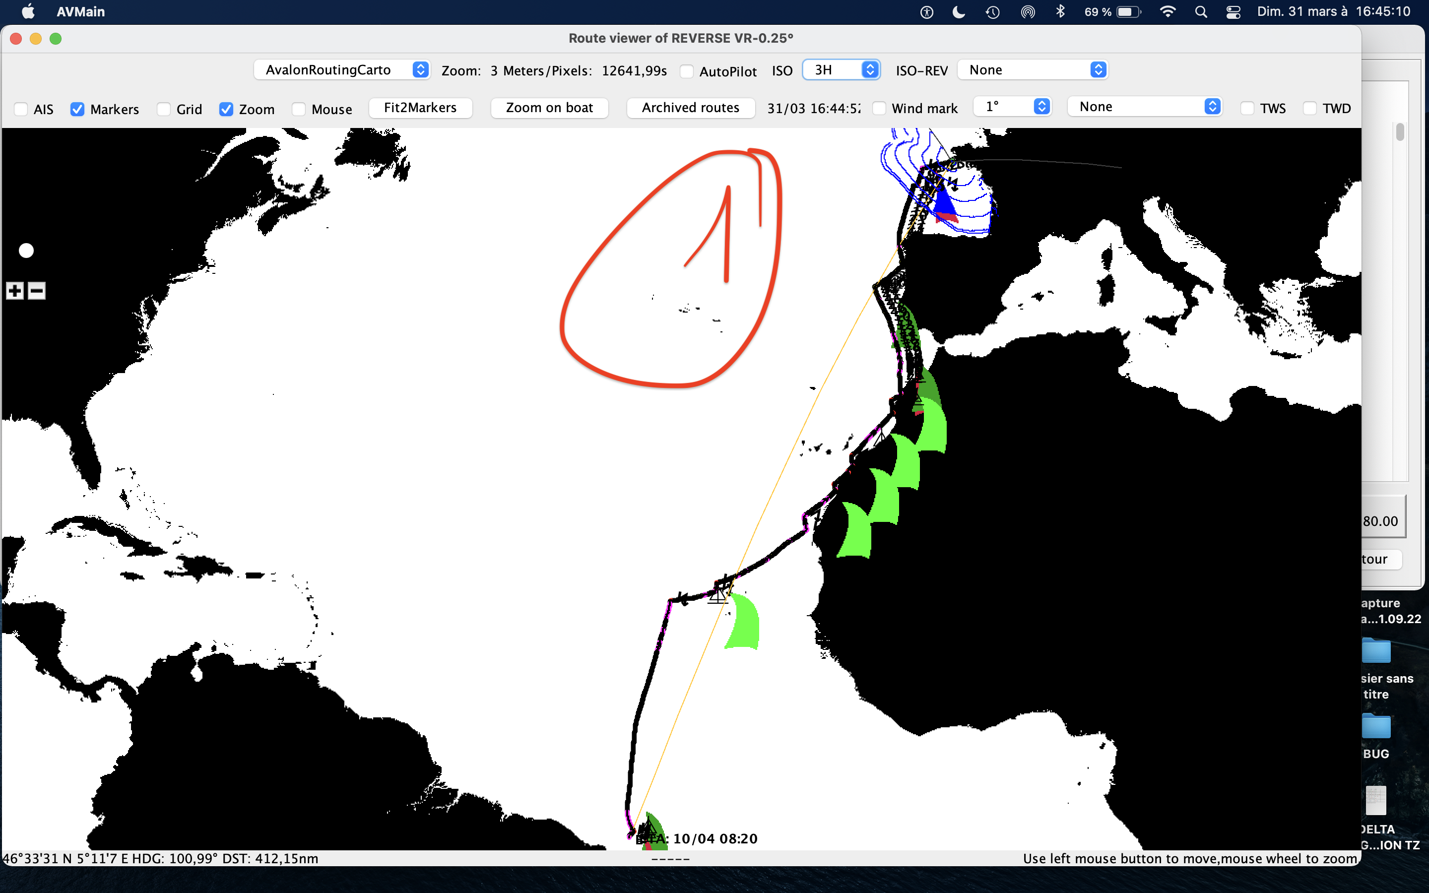
Task: Click the Wi-Fi status icon
Action: pyautogui.click(x=1167, y=12)
